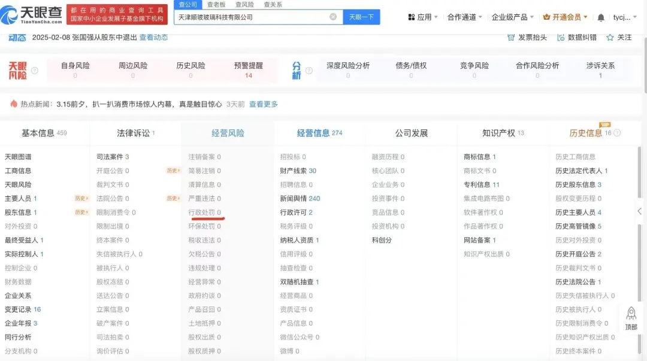
Task: Click the help icon next to 分析
Action: 309,71
